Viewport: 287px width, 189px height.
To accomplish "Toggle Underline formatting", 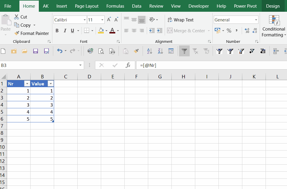I will [72, 31].
